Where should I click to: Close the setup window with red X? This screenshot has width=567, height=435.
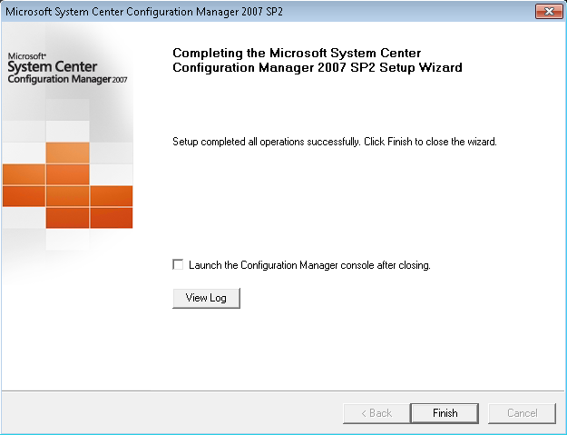pyautogui.click(x=549, y=11)
